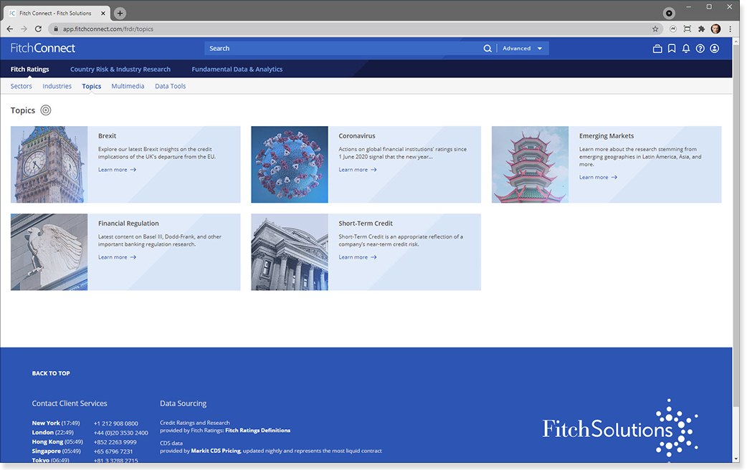Click Learn more under Emerging Markets
This screenshot has width=747, height=470.
[x=599, y=178]
